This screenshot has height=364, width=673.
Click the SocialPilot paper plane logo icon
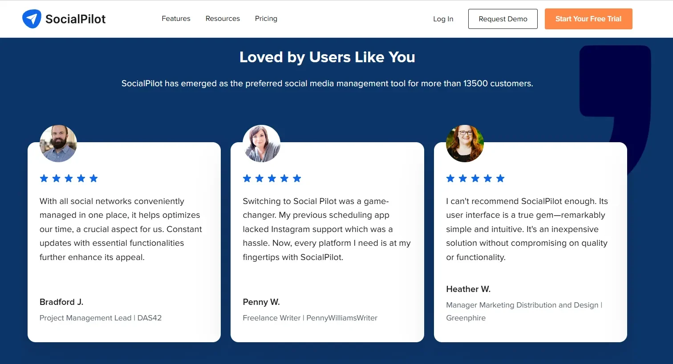pyautogui.click(x=31, y=18)
